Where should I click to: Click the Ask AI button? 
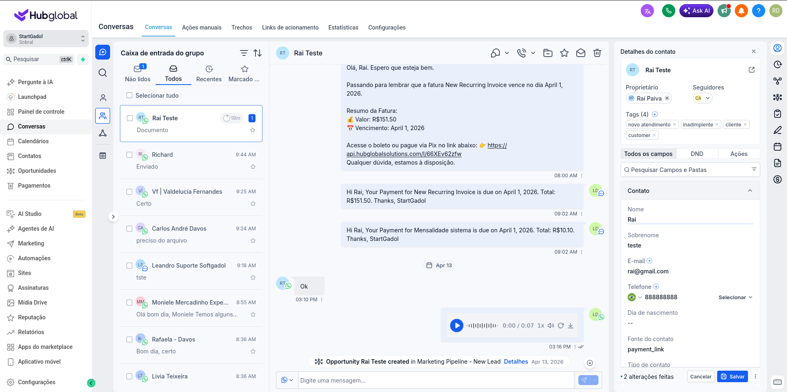pos(696,11)
